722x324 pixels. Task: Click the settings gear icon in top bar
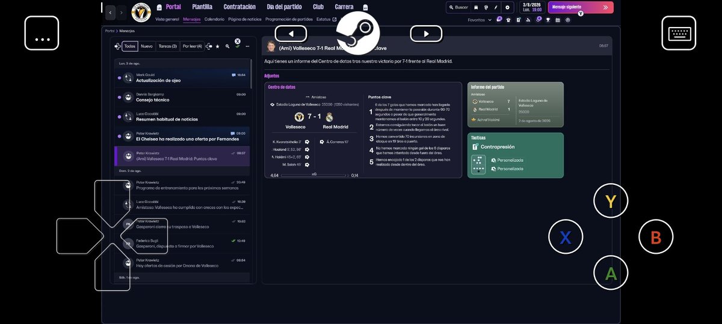point(507,7)
